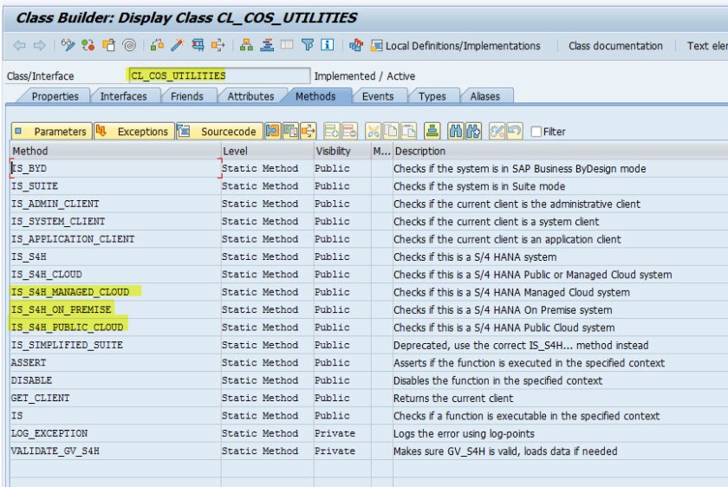
Task: Toggle Display/Change mode glasses-pencil icon
Action: pos(68,45)
